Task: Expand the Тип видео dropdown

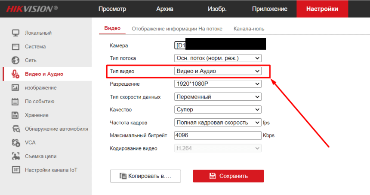Action: (x=217, y=71)
